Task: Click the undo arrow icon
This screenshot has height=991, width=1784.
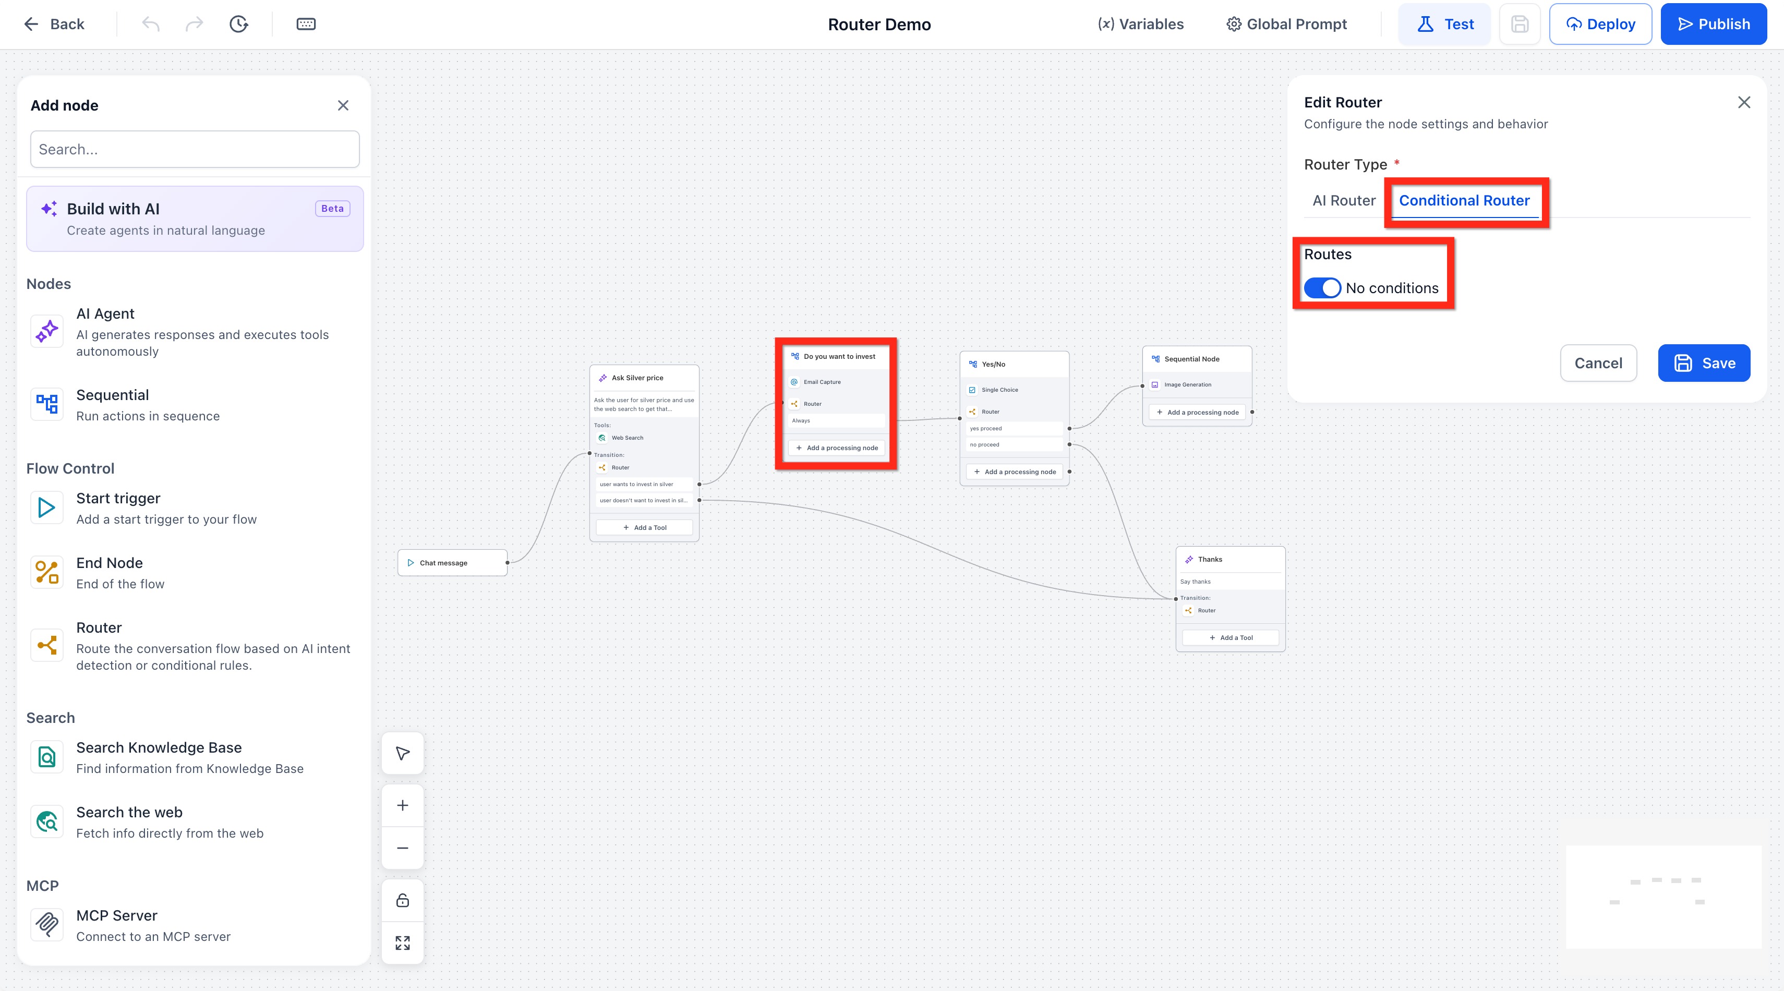Action: (x=151, y=24)
